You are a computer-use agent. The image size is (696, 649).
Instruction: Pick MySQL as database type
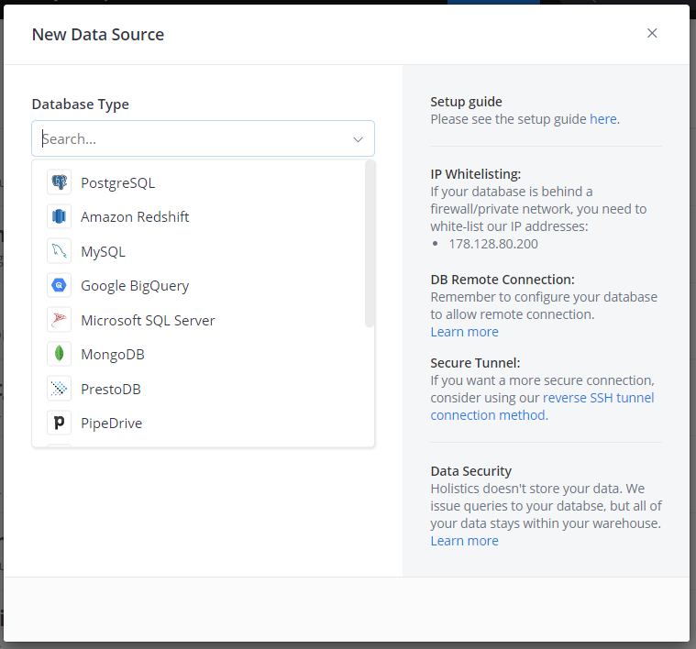coord(198,251)
